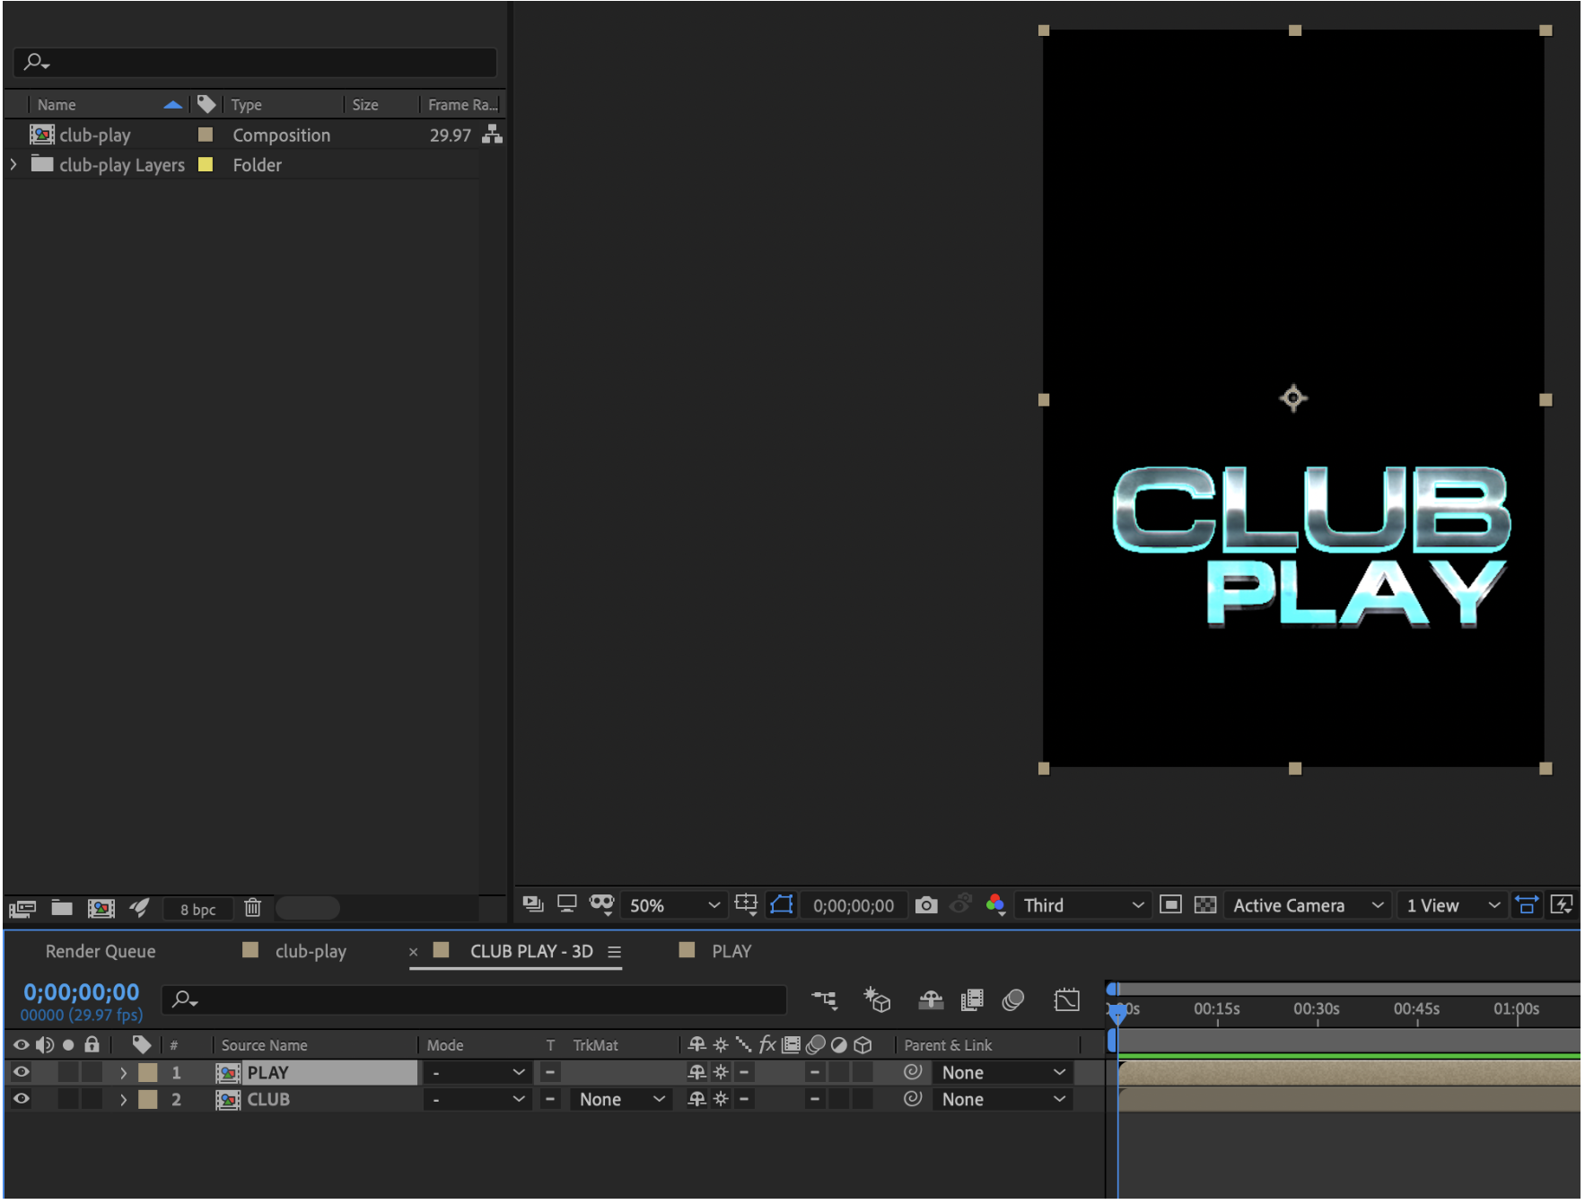1585x1204 pixels.
Task: Click 8 bpc color depth button
Action: [x=197, y=909]
